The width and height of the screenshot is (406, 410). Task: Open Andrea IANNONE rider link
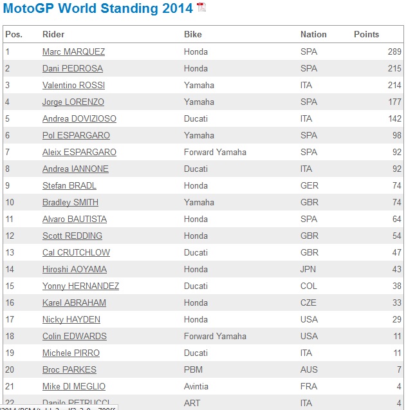coord(75,169)
